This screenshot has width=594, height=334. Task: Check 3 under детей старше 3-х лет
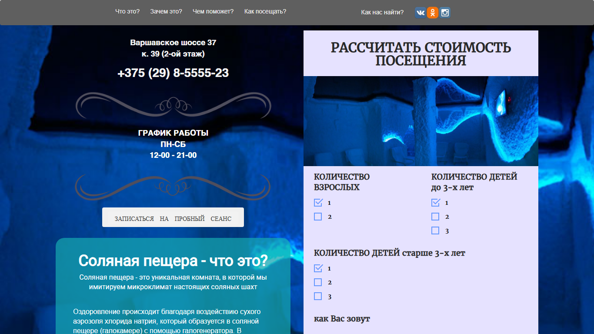[318, 296]
